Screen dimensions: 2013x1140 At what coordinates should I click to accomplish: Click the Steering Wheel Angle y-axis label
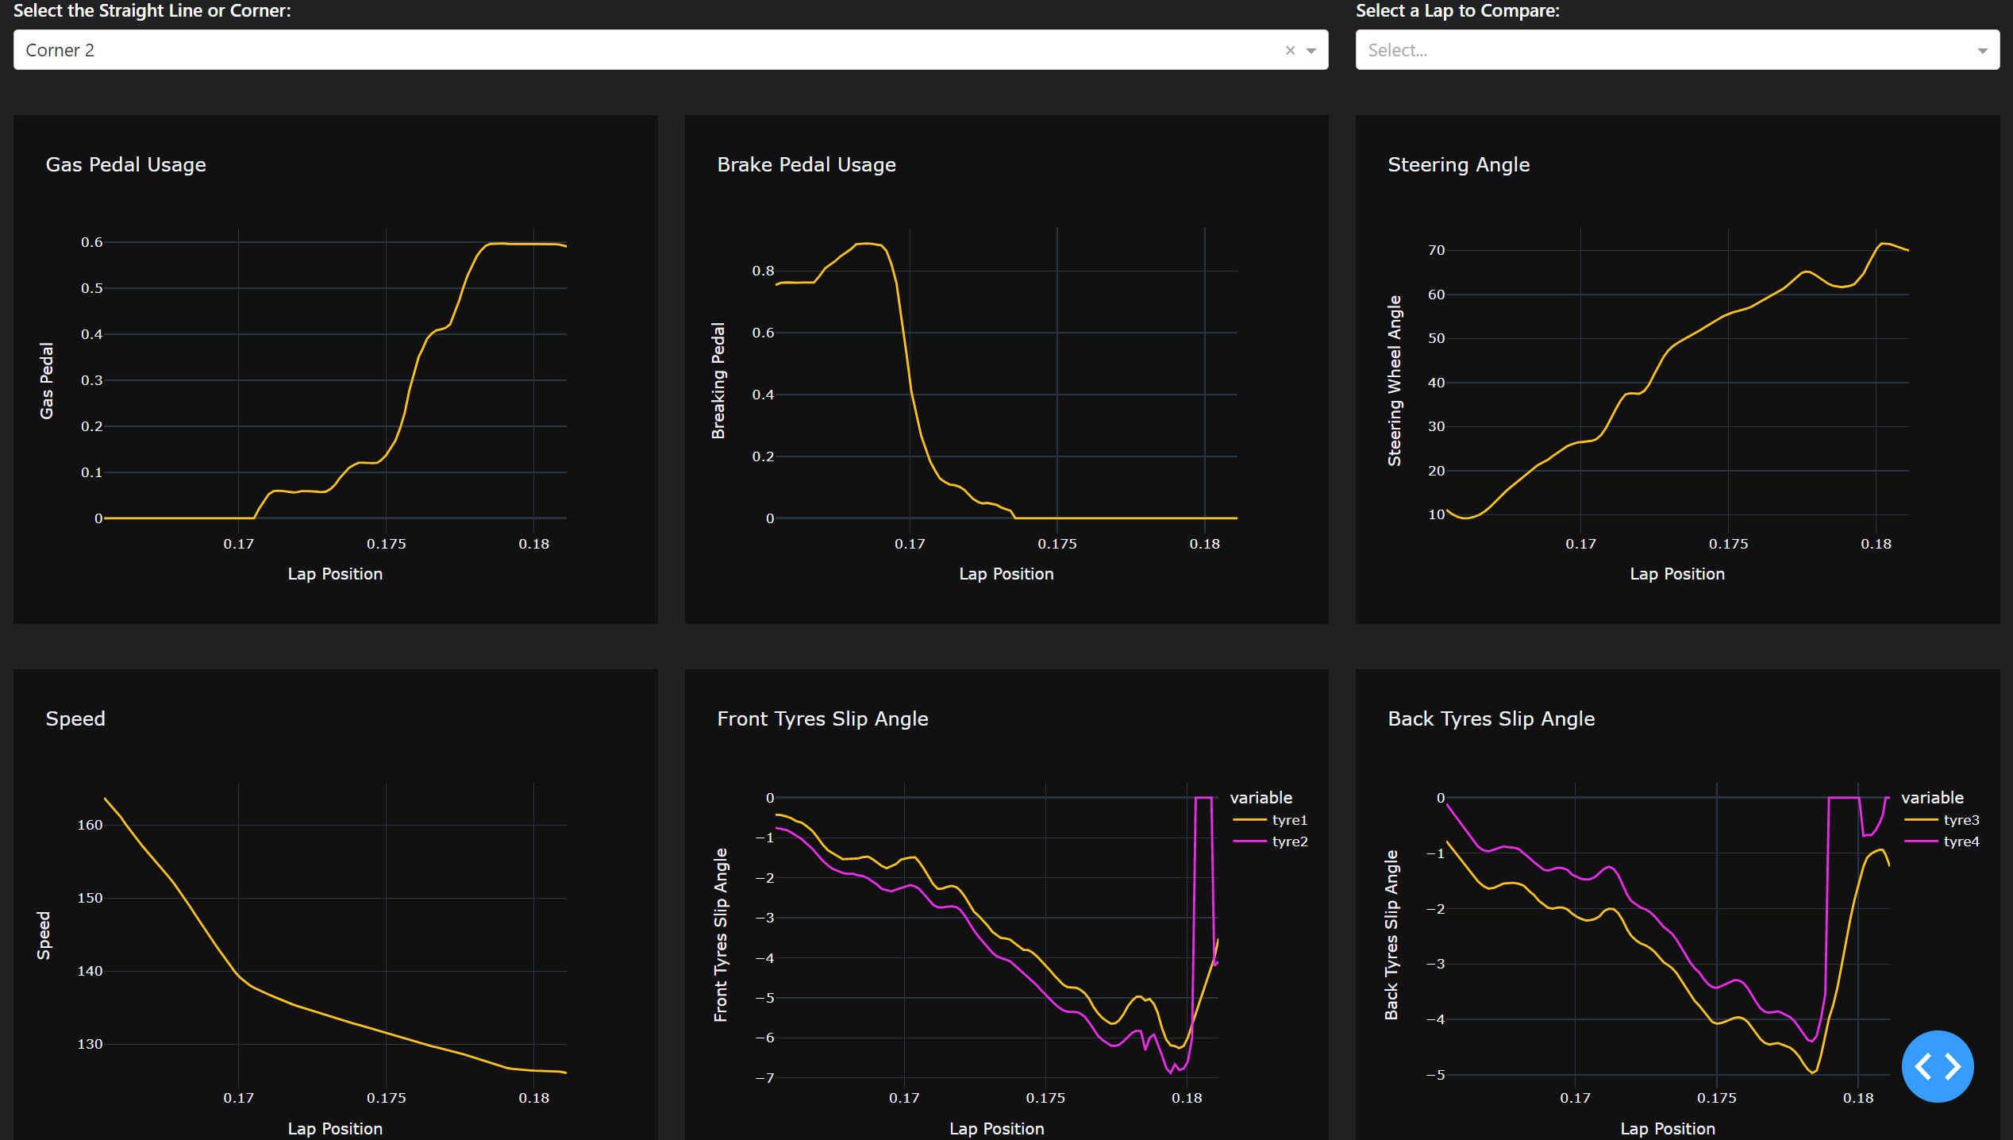pyautogui.click(x=1395, y=381)
